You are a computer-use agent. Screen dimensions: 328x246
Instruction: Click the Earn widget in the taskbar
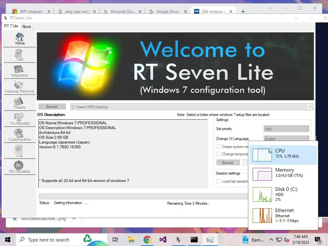click(x=253, y=240)
